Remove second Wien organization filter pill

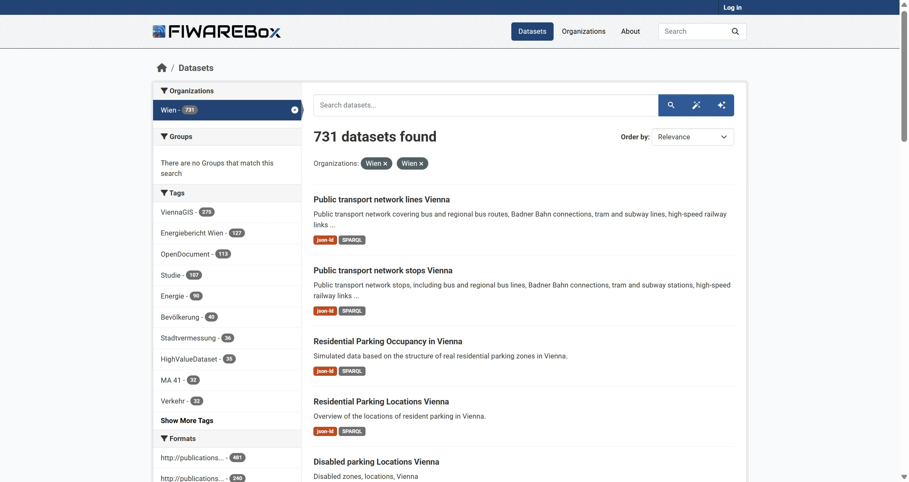421,164
